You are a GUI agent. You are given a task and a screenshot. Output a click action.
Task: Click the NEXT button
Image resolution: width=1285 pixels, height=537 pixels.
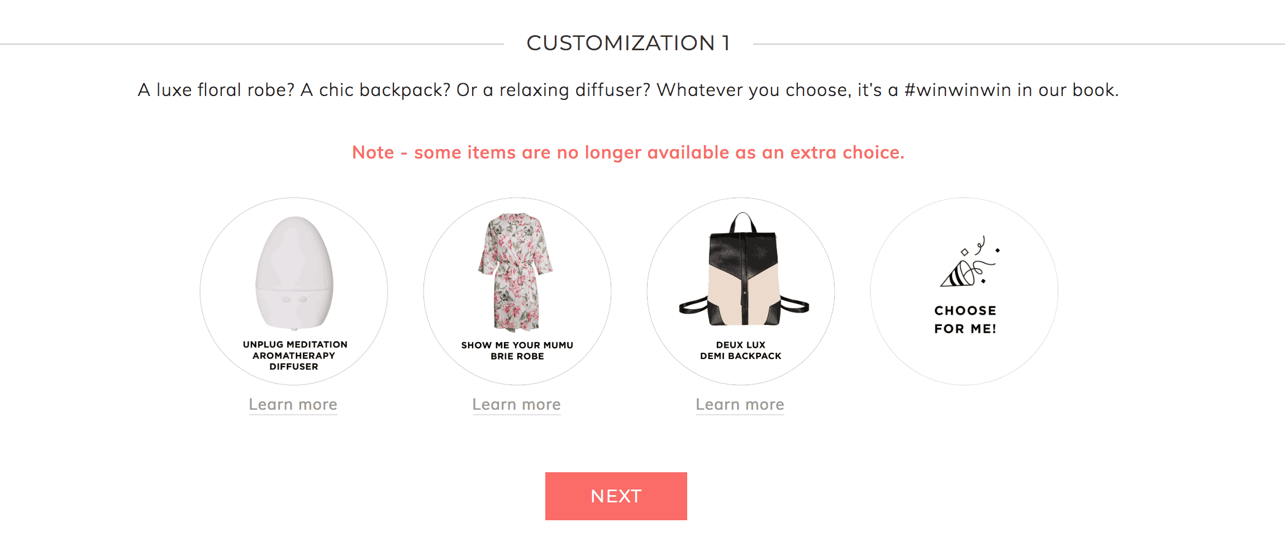click(x=616, y=496)
